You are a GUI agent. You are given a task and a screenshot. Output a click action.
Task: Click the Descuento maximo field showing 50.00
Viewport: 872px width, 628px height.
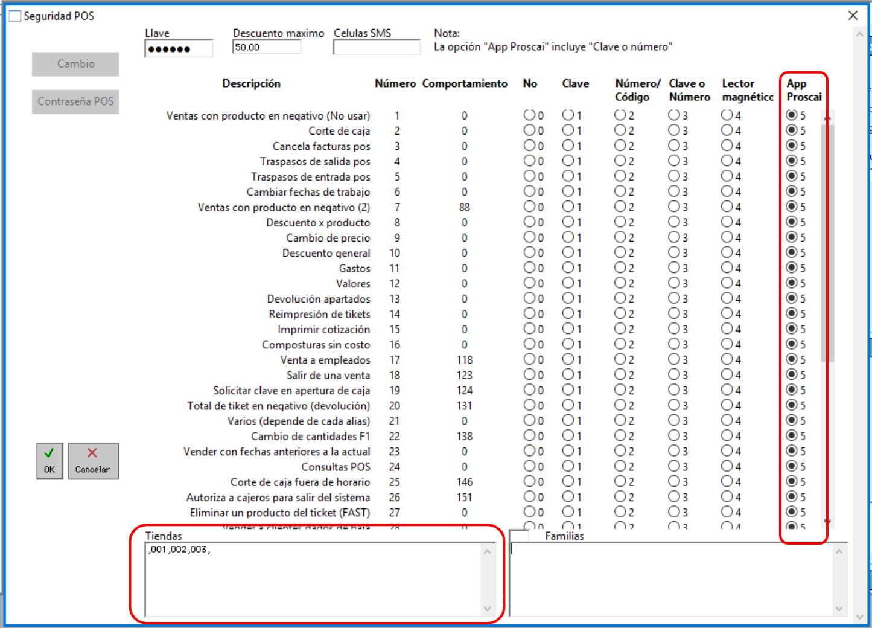click(x=266, y=47)
